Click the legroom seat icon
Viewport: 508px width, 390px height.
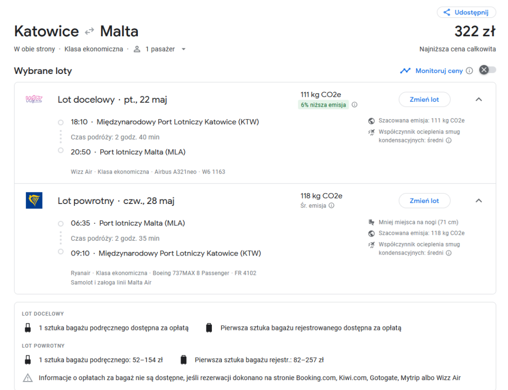click(x=371, y=222)
